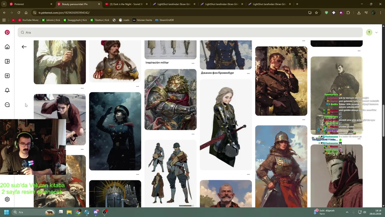
Task: Click the browser home button
Action: click(26, 13)
